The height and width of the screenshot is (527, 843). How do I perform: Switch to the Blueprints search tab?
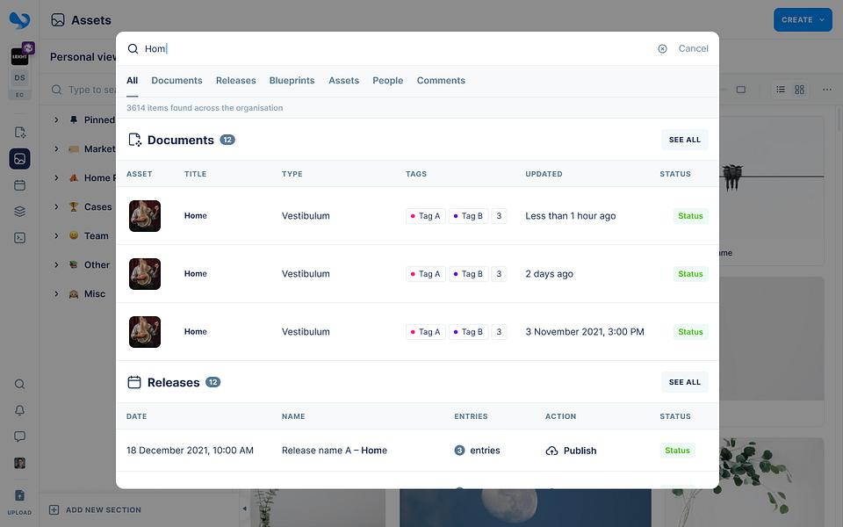[x=292, y=81]
